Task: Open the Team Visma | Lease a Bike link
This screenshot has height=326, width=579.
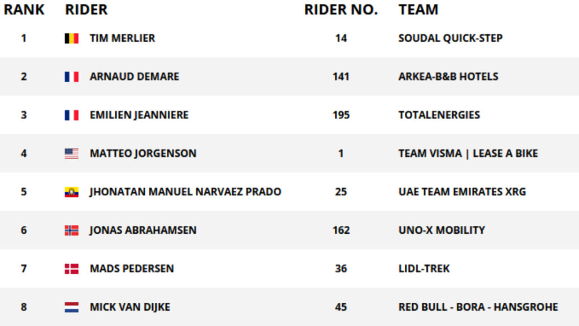Action: 468,153
